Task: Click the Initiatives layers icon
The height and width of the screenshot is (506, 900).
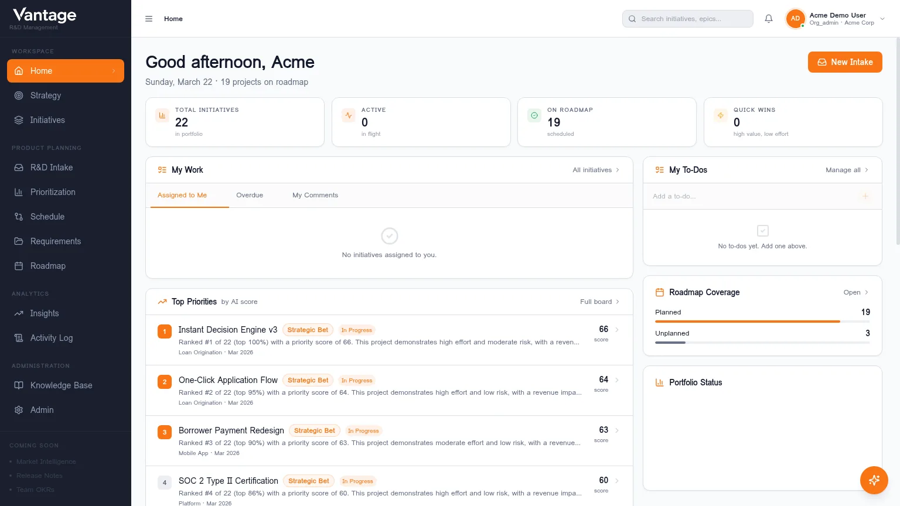Action: [x=19, y=120]
